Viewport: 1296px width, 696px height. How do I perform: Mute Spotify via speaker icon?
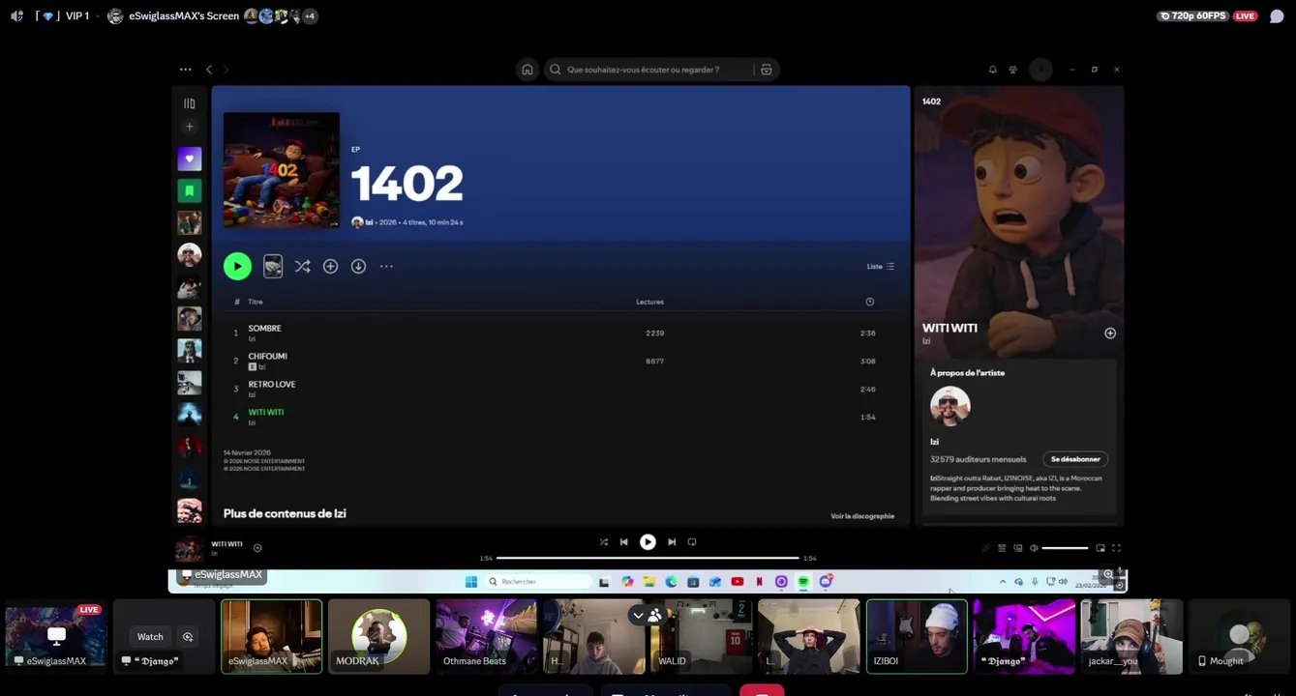[1034, 548]
